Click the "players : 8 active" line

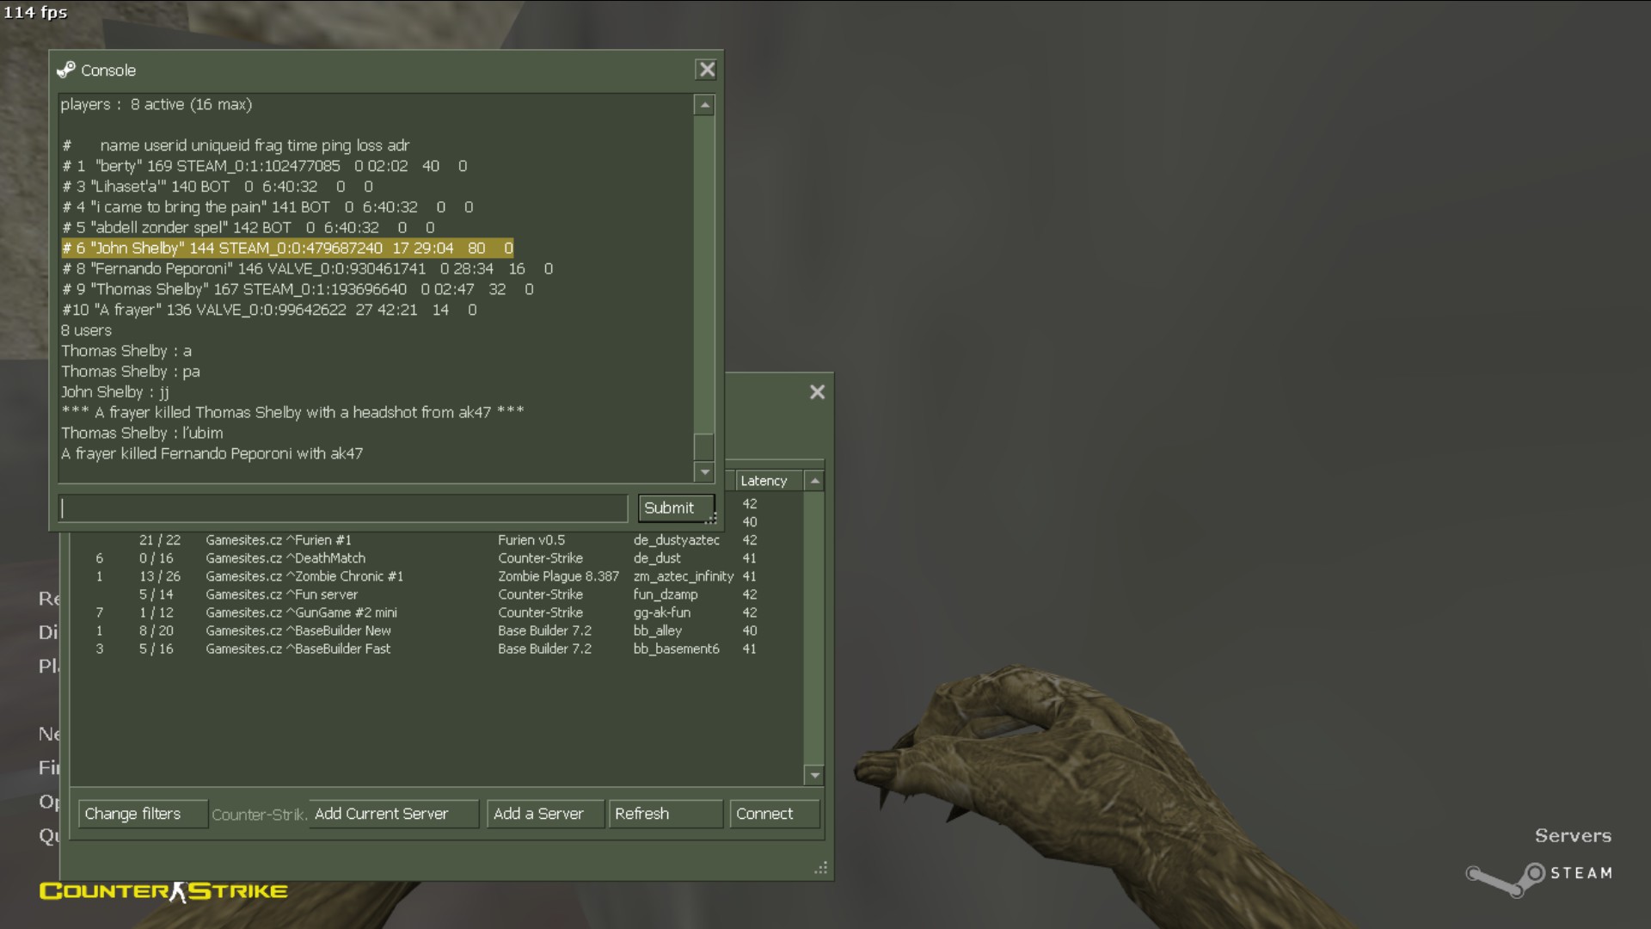(156, 104)
